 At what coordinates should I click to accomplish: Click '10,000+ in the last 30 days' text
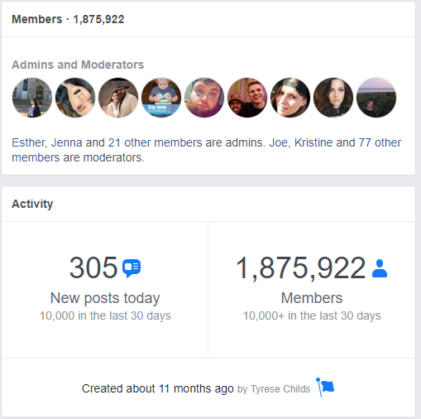pyautogui.click(x=312, y=315)
